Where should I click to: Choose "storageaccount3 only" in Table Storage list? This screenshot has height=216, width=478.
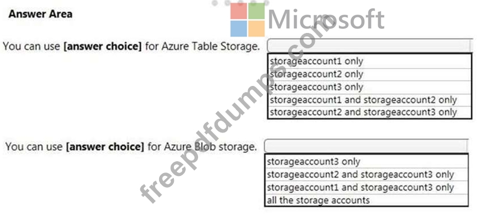pyautogui.click(x=370, y=87)
